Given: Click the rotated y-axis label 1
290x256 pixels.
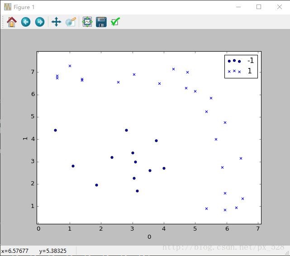Looking at the screenshot, I should pos(25,139).
